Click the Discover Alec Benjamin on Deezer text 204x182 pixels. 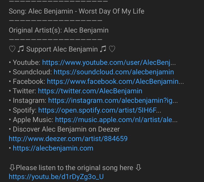click(x=66, y=129)
